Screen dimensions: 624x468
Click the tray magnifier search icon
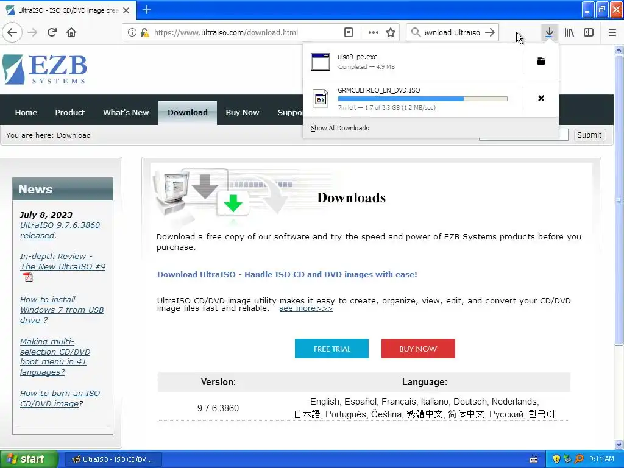point(579,459)
